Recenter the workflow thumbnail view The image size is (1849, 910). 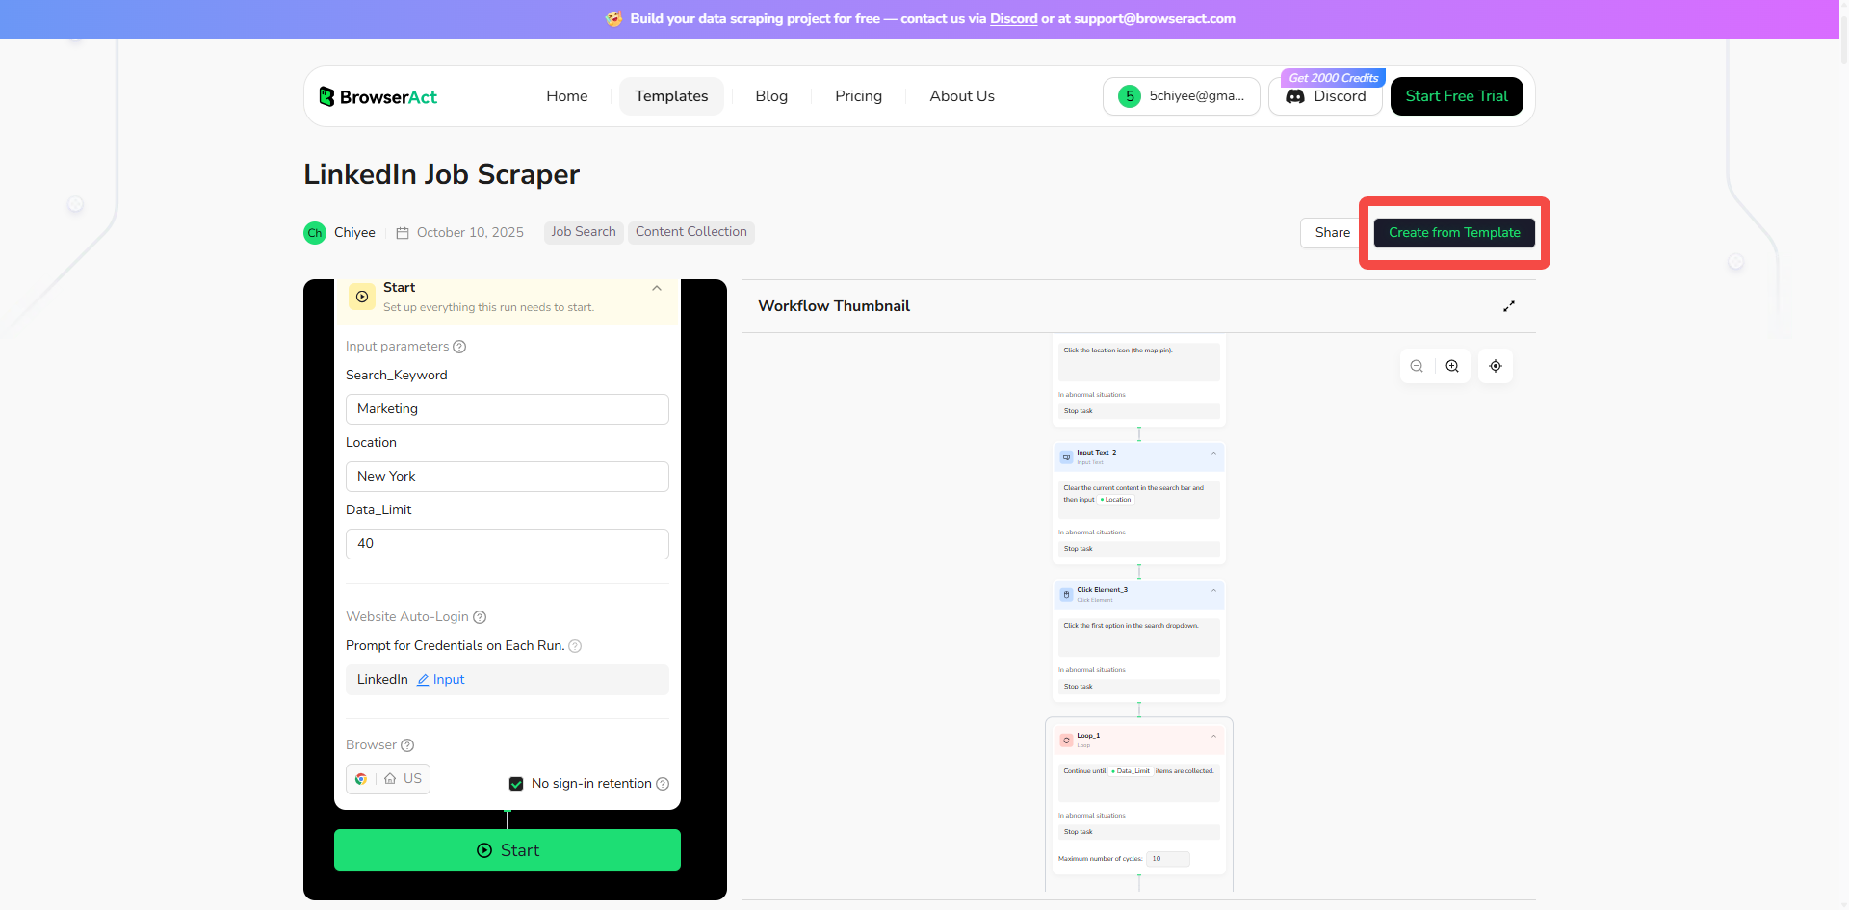1496,366
